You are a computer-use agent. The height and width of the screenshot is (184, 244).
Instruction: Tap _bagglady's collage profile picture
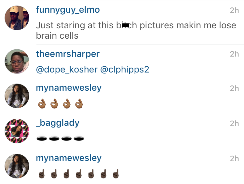17,131
